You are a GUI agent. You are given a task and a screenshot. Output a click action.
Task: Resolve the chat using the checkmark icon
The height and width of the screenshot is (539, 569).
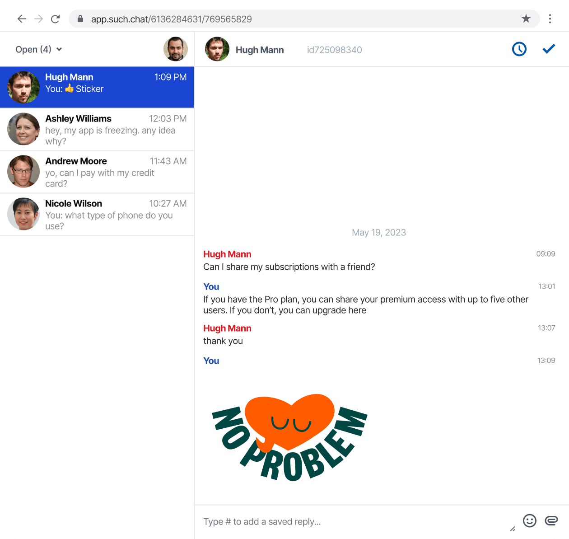549,48
